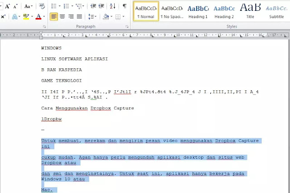Open the Shading color dropdown arrow

pyautogui.click(x=111, y=17)
